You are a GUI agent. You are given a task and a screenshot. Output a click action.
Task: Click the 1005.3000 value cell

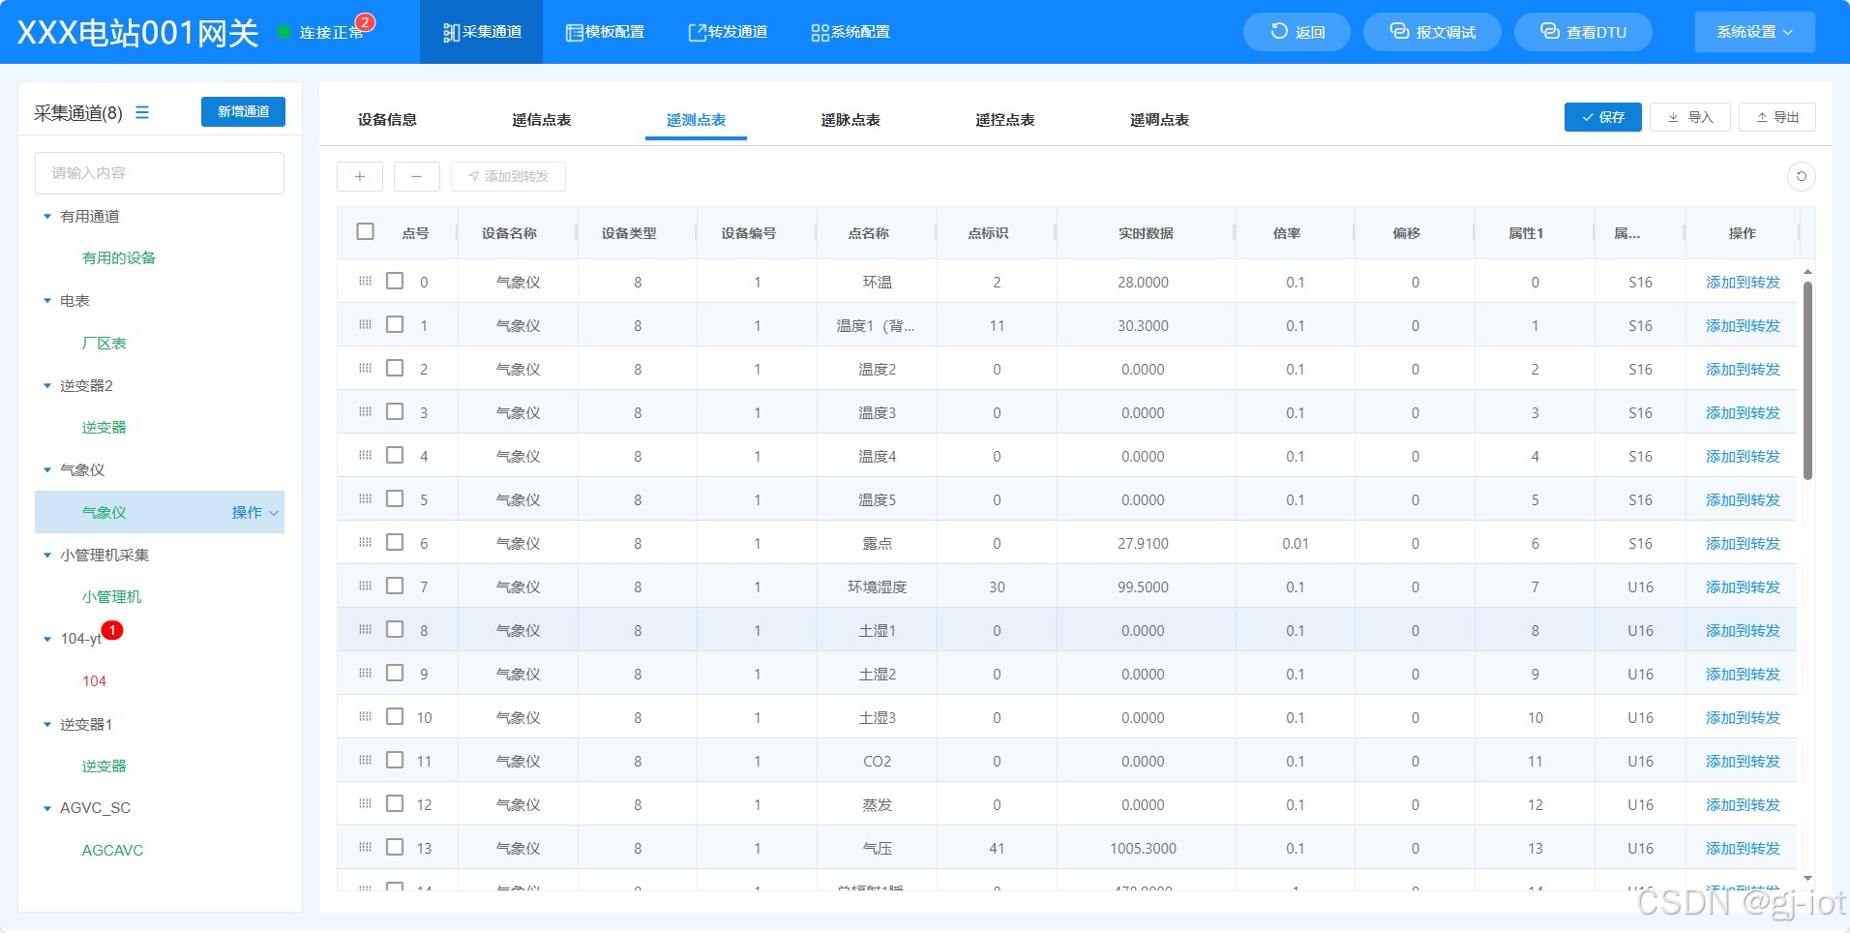[1143, 848]
